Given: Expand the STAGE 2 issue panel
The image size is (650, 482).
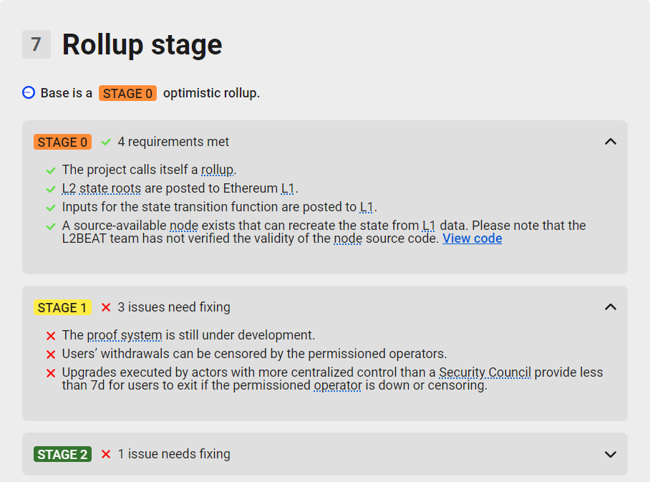Looking at the screenshot, I should point(610,454).
